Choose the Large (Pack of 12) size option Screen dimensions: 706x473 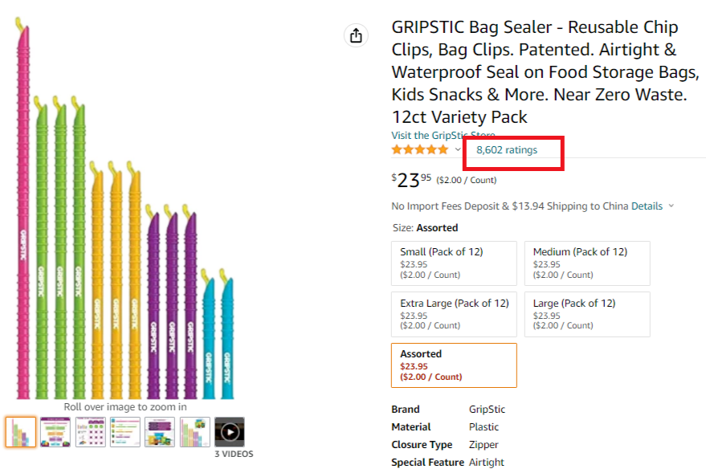pos(587,314)
